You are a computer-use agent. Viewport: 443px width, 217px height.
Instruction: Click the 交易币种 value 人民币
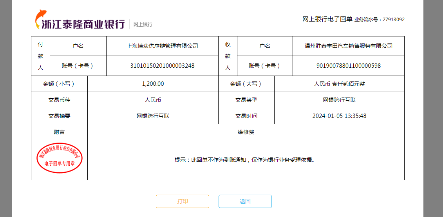click(153, 100)
